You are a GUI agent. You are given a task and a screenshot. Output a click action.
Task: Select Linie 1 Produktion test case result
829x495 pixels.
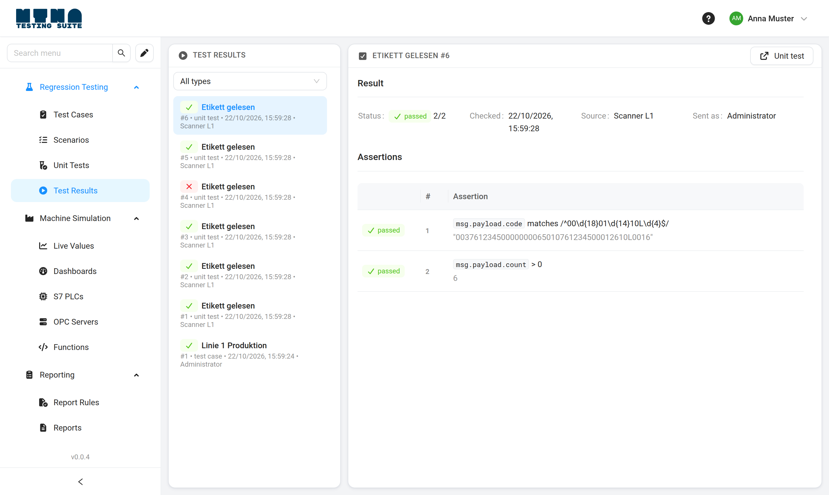click(x=250, y=354)
